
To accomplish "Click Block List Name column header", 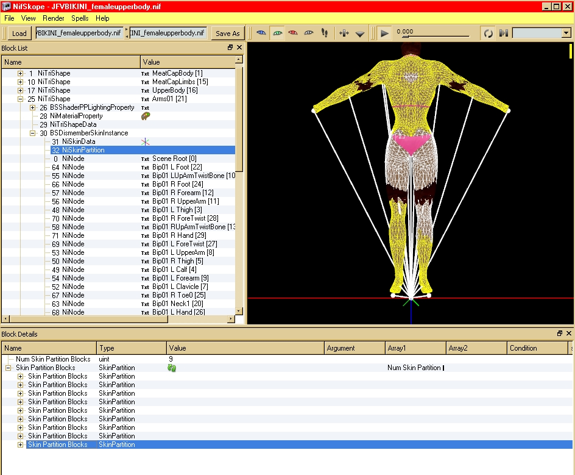I will click(x=71, y=62).
